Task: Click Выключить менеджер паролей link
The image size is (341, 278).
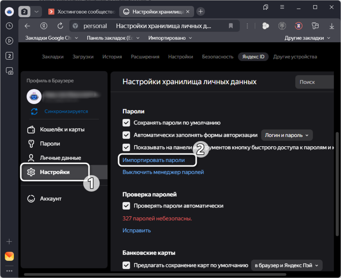Action: [163, 172]
